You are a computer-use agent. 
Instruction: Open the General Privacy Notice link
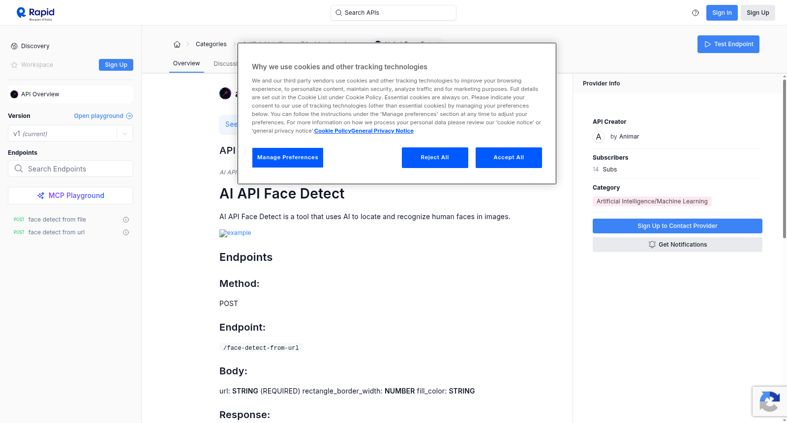383,131
